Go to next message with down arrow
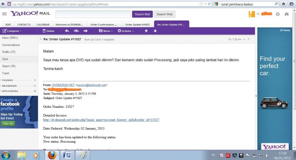 (155, 31)
